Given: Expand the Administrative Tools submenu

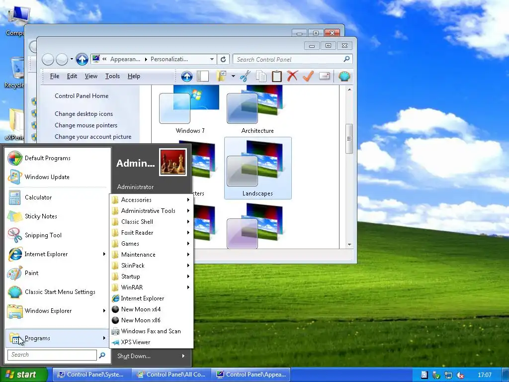Looking at the screenshot, I should point(151,211).
